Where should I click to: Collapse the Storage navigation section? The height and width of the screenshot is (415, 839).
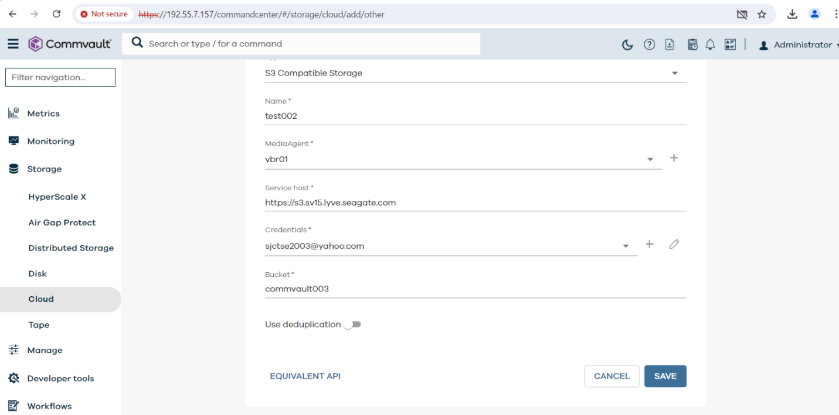44,169
